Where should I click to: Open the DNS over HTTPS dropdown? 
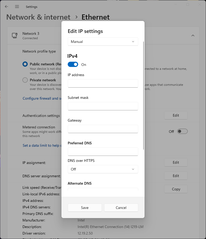[103, 169]
